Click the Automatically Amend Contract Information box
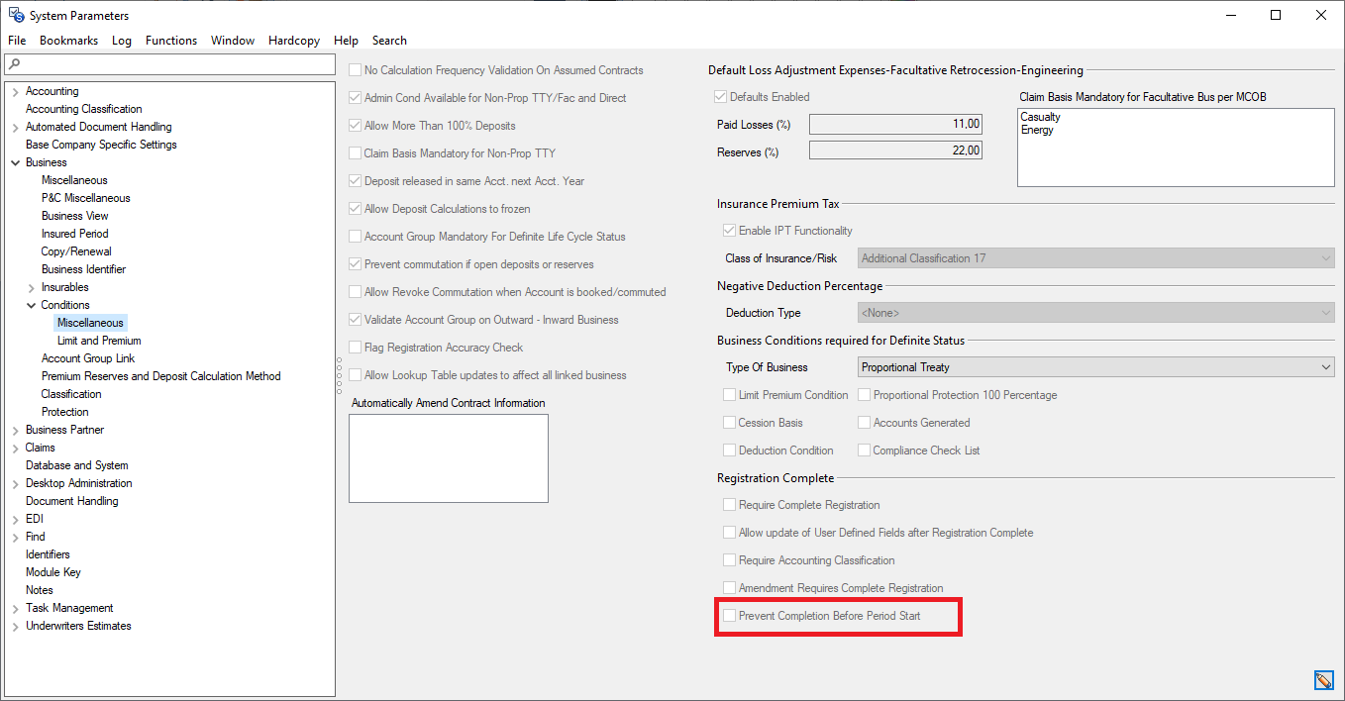The height and width of the screenshot is (701, 1345). [x=448, y=457]
